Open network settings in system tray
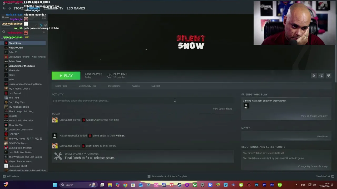 310,185
